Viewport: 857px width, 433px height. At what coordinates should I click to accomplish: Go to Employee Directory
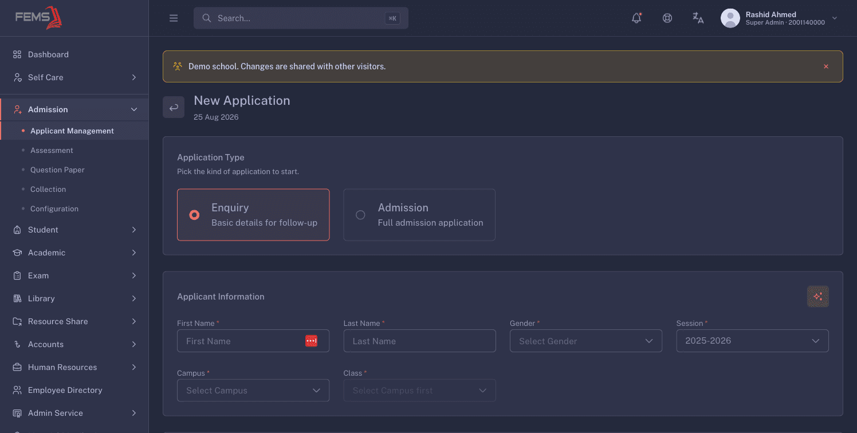coord(74,390)
